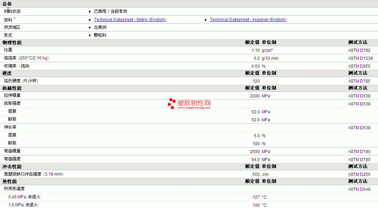
Task: Click the 机械性能 section header
Action: [12, 88]
